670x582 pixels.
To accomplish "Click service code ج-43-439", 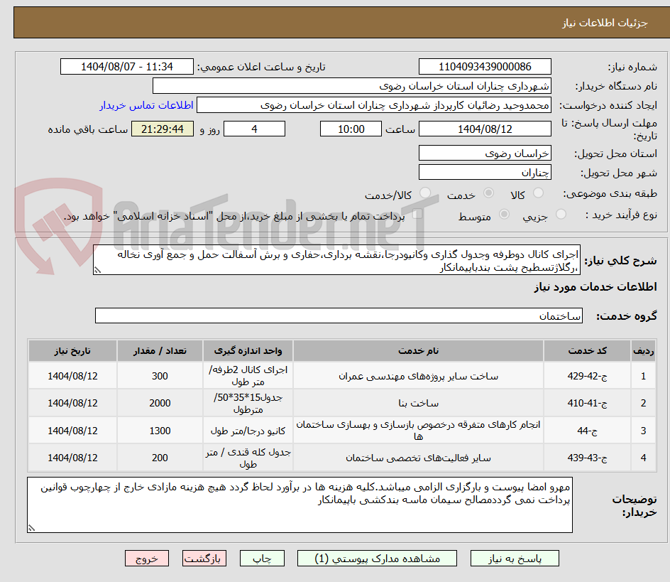I will (588, 458).
